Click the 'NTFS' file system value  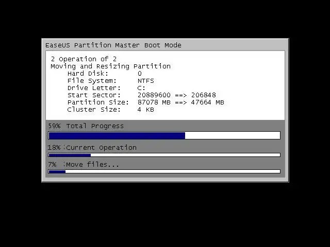146,81
